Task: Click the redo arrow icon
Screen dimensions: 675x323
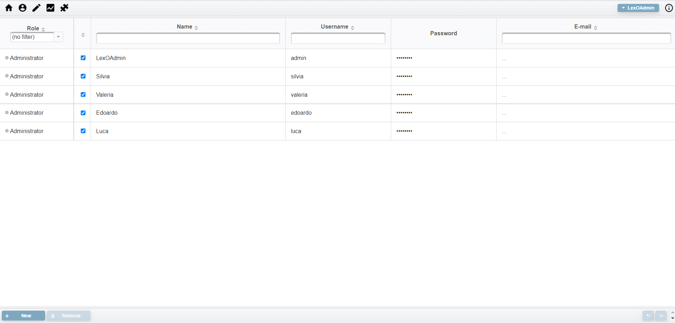Action: [x=661, y=316]
